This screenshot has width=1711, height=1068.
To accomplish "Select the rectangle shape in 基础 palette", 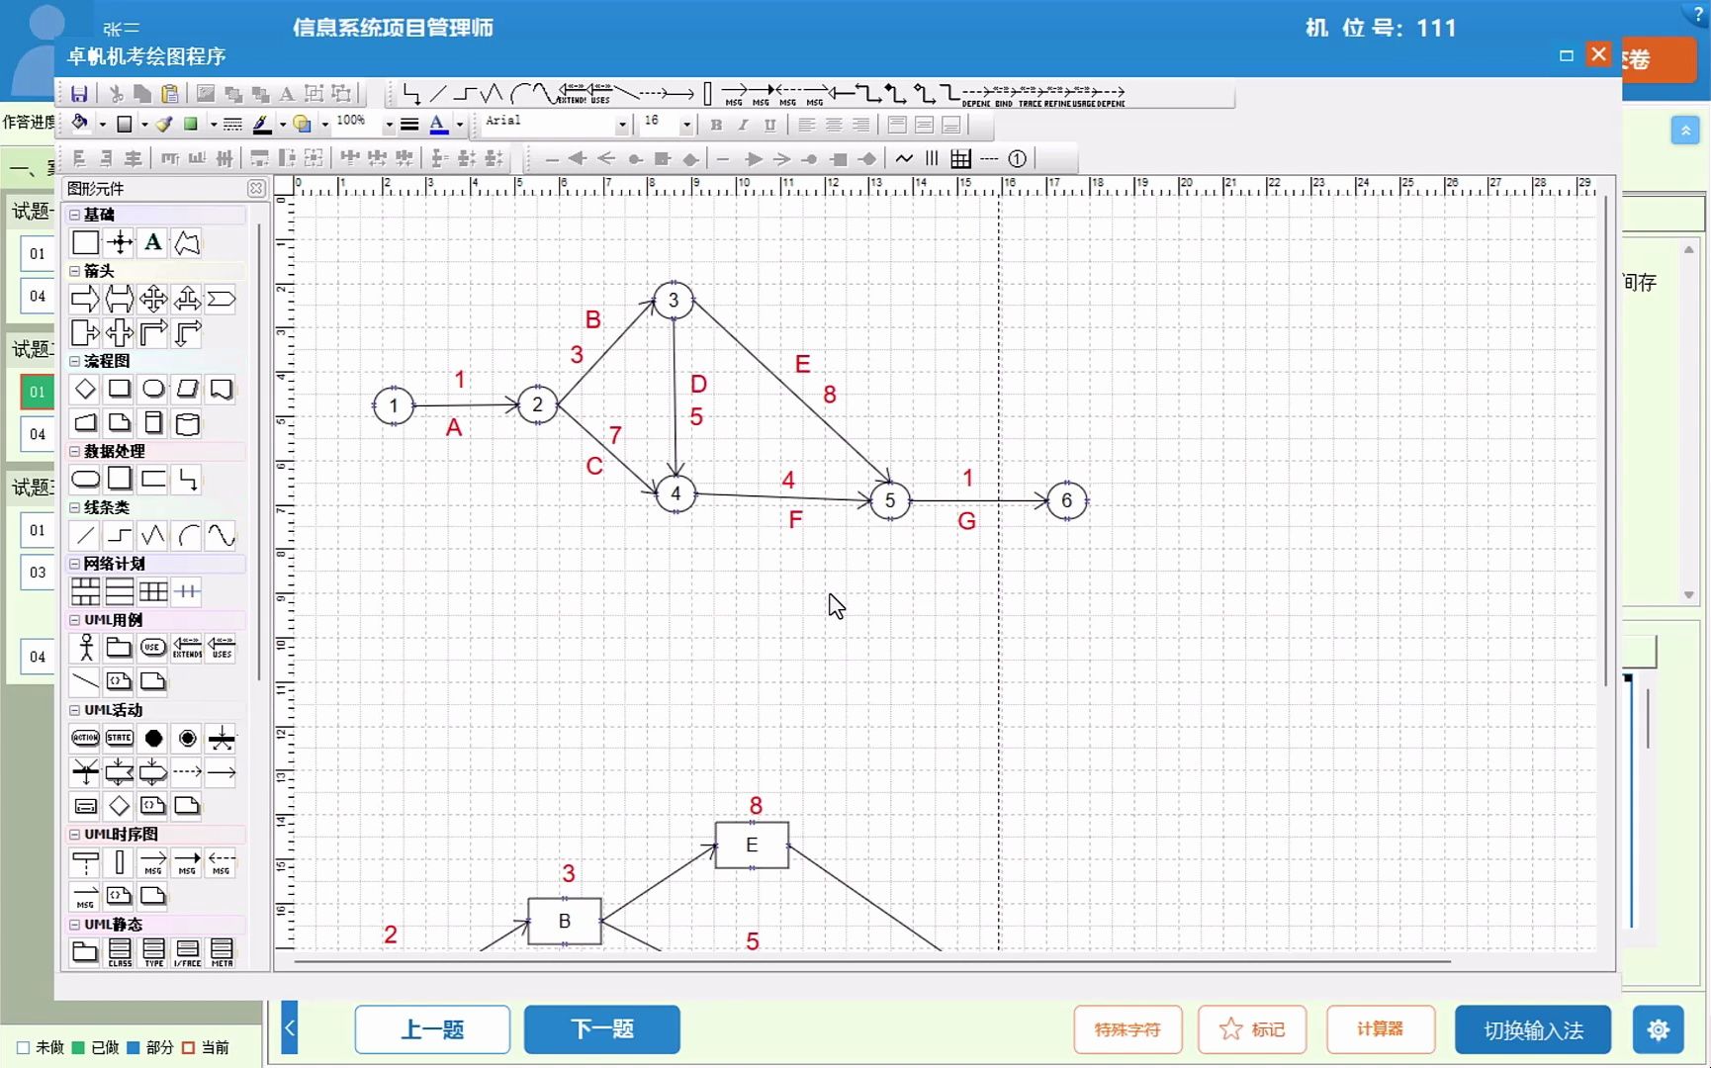I will (x=86, y=242).
